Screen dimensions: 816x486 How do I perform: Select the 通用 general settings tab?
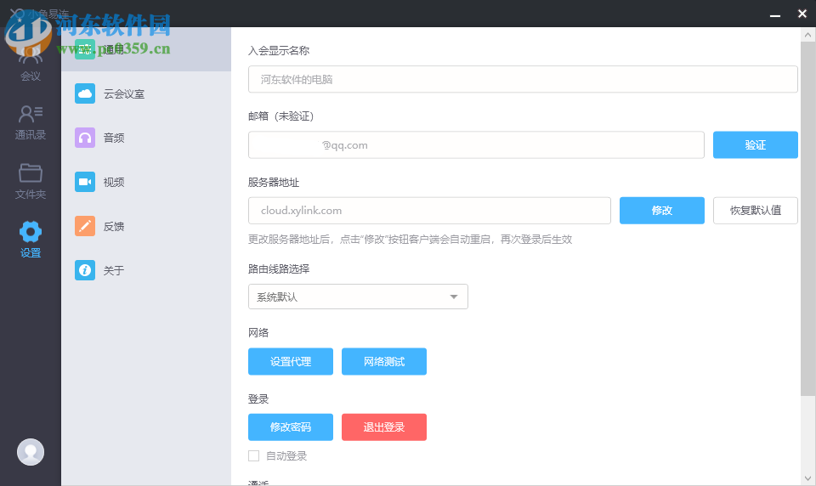[x=146, y=49]
